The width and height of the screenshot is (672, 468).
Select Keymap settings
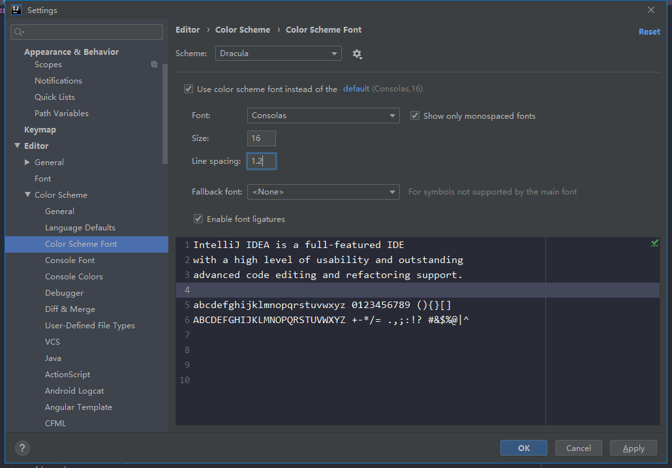click(x=40, y=129)
